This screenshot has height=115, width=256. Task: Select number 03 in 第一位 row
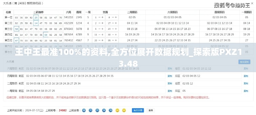[16, 17]
